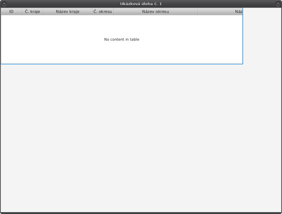
Task: Click the Č. kraje column header
Action: 33,11
